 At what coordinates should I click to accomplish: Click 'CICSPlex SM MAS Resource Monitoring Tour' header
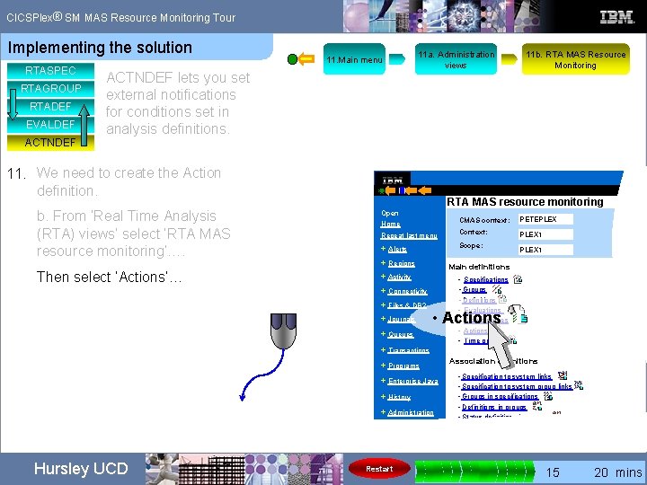pos(121,17)
